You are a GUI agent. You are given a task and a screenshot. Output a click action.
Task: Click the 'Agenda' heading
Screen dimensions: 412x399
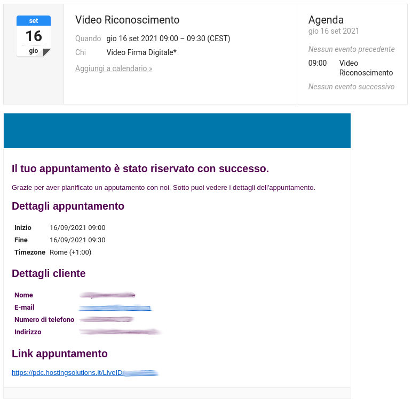pos(326,20)
